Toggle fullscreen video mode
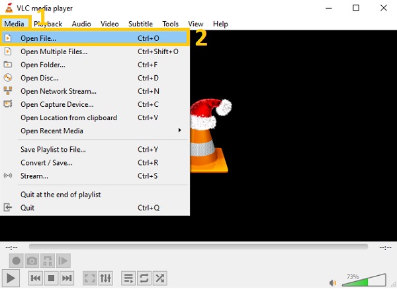Image resolution: width=397 pixels, height=289 pixels. click(x=90, y=278)
